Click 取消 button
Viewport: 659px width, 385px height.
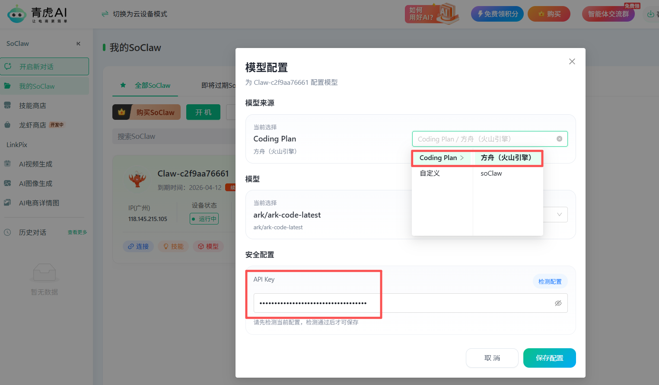click(x=492, y=358)
